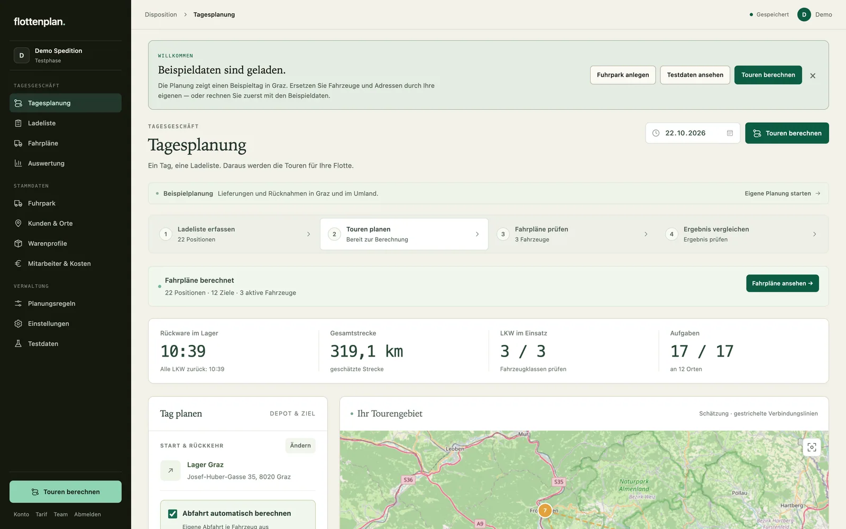Click Eigene Planung starten link

783,194
